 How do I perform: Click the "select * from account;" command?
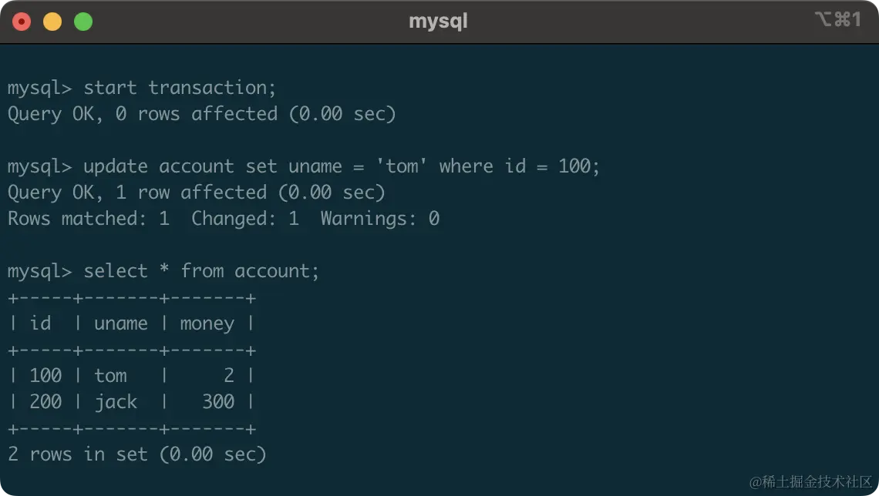(x=200, y=271)
